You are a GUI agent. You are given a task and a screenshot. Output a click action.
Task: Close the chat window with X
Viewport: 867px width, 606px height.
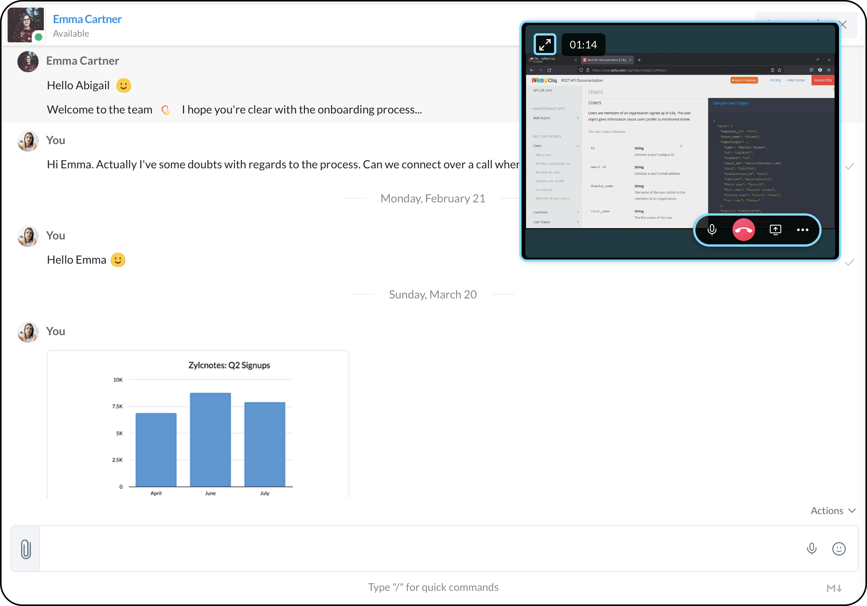coord(843,25)
